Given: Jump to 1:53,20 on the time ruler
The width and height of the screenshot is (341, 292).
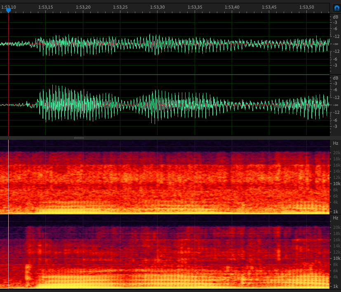Looking at the screenshot, I should click(x=83, y=7).
